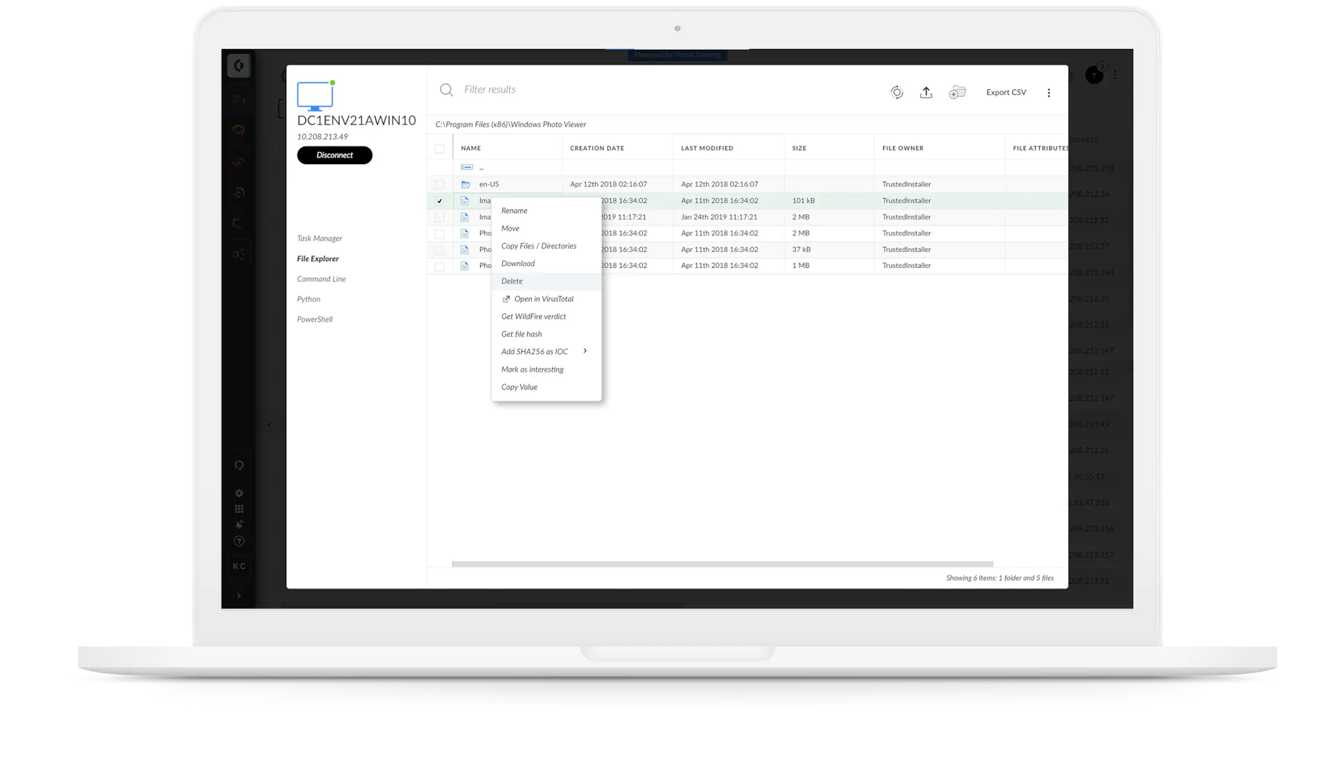
Task: Click the create new folder icon
Action: pos(957,92)
